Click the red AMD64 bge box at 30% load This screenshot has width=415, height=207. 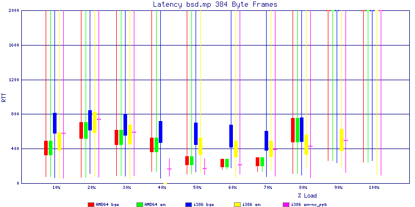coord(116,137)
